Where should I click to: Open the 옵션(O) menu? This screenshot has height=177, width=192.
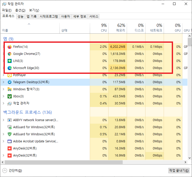click(x=20, y=10)
